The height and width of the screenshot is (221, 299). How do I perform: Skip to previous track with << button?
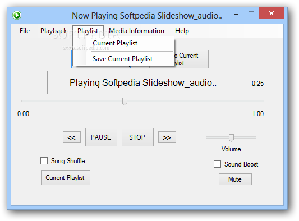tap(72, 137)
